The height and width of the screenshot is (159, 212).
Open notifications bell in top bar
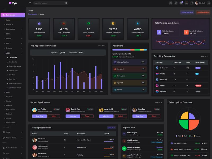(186, 3)
